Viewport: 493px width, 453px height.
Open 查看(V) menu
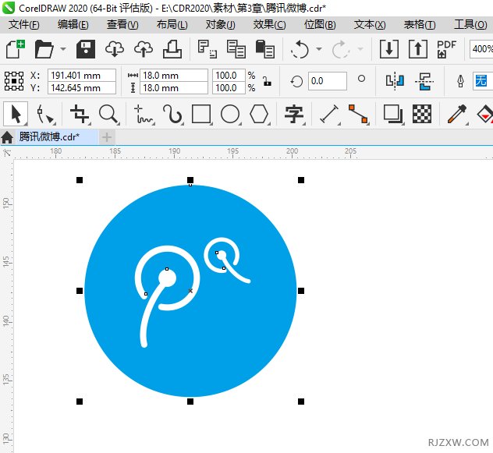[122, 24]
